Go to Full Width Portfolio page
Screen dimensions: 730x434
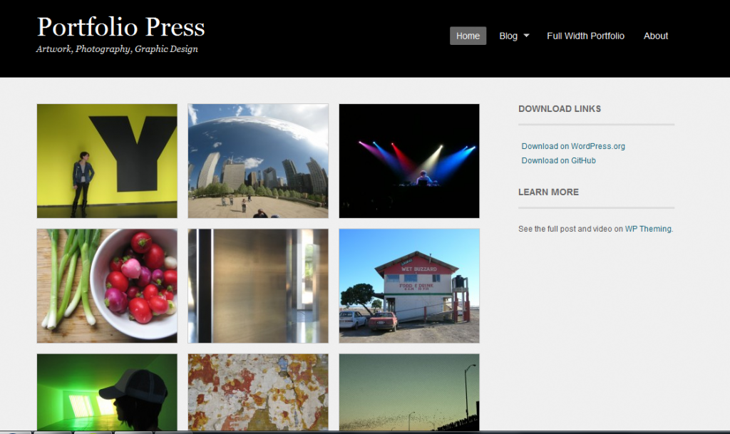pos(585,36)
